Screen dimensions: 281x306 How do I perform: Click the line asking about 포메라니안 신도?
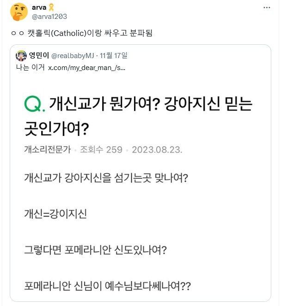tap(95, 250)
